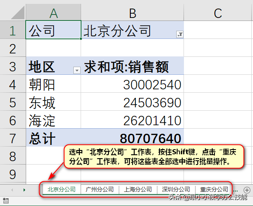The height and width of the screenshot is (206, 253).
Task: Select row 2 header
Action: pyautogui.click(x=13, y=48)
